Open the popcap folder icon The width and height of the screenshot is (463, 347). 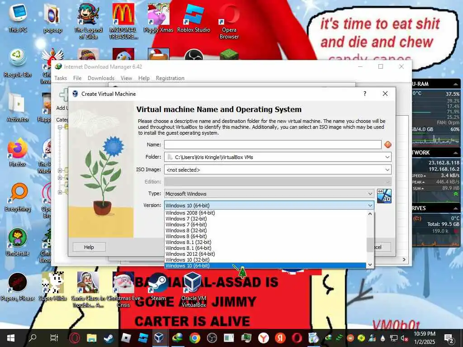(x=52, y=18)
